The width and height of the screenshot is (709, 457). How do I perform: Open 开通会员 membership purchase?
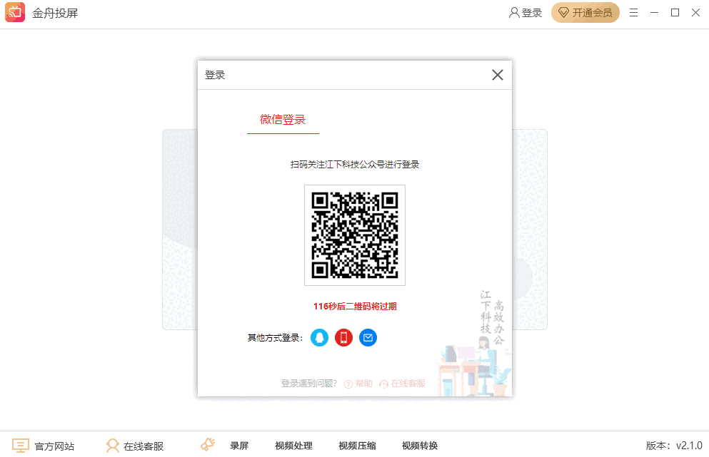click(585, 12)
